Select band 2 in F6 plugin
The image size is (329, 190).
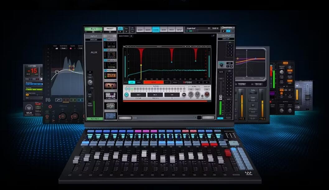(73, 100)
